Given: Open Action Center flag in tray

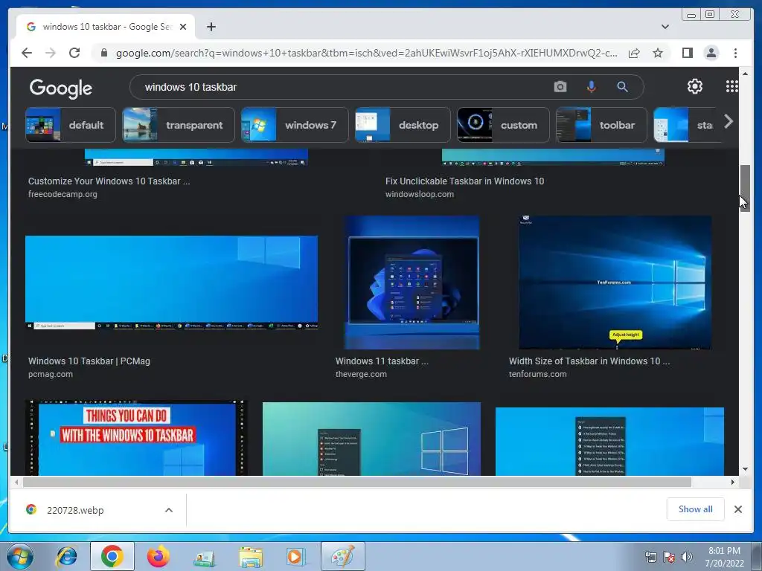Looking at the screenshot, I should (x=669, y=557).
